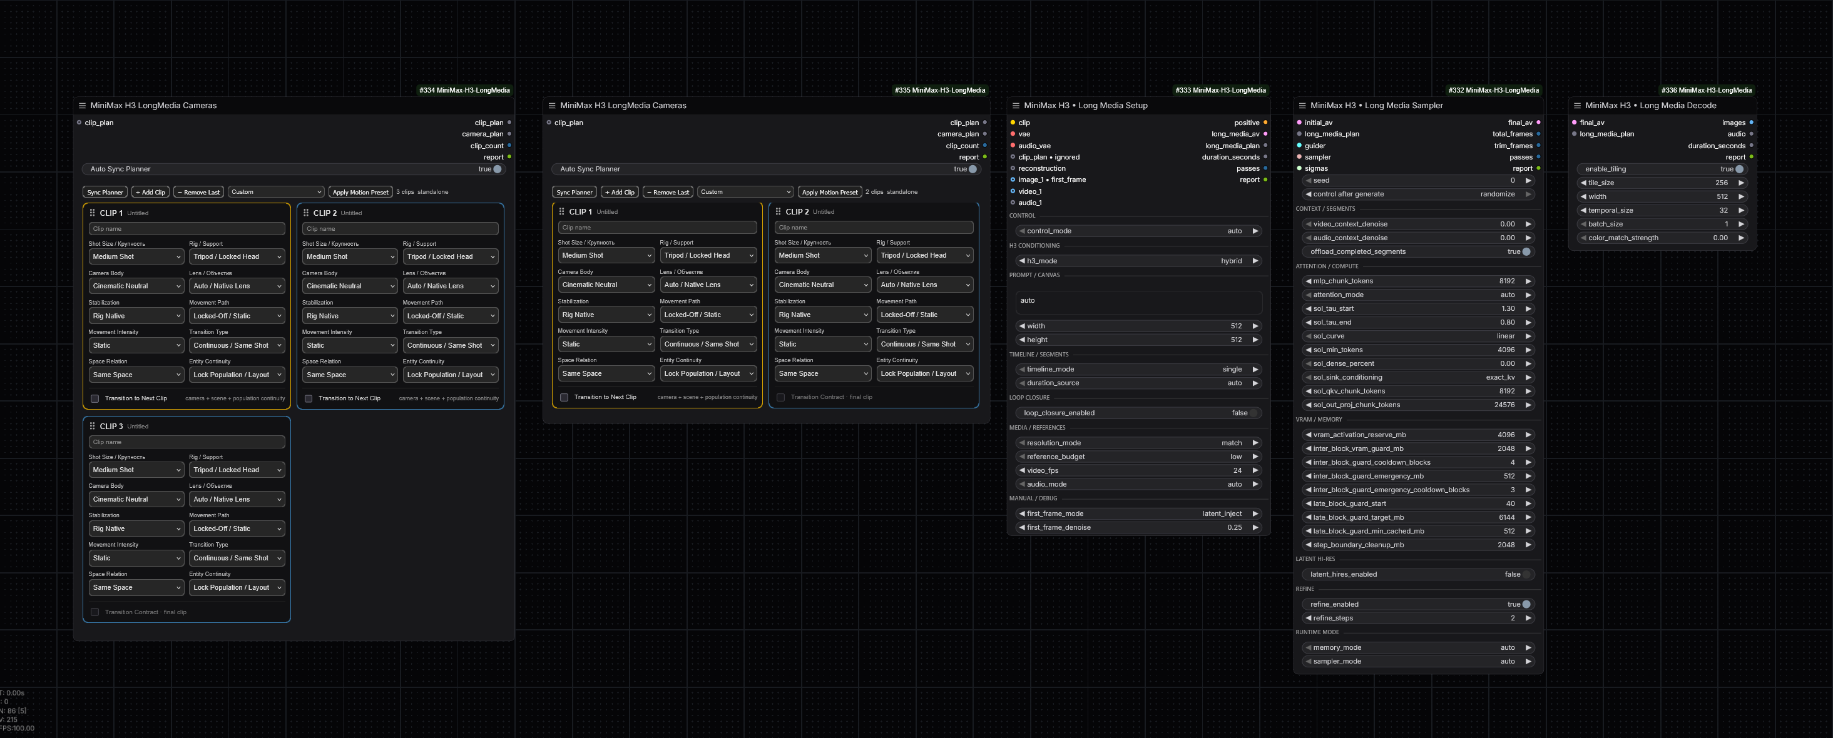This screenshot has height=738, width=1833.
Task: Open CLIP 2 Transition Type dropdown in node #335
Action: pyautogui.click(x=924, y=344)
